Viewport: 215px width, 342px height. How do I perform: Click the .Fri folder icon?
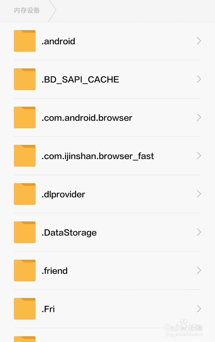coord(25,309)
